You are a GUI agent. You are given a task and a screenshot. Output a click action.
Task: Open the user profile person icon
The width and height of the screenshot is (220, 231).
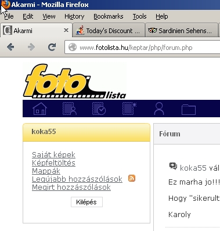point(159,109)
